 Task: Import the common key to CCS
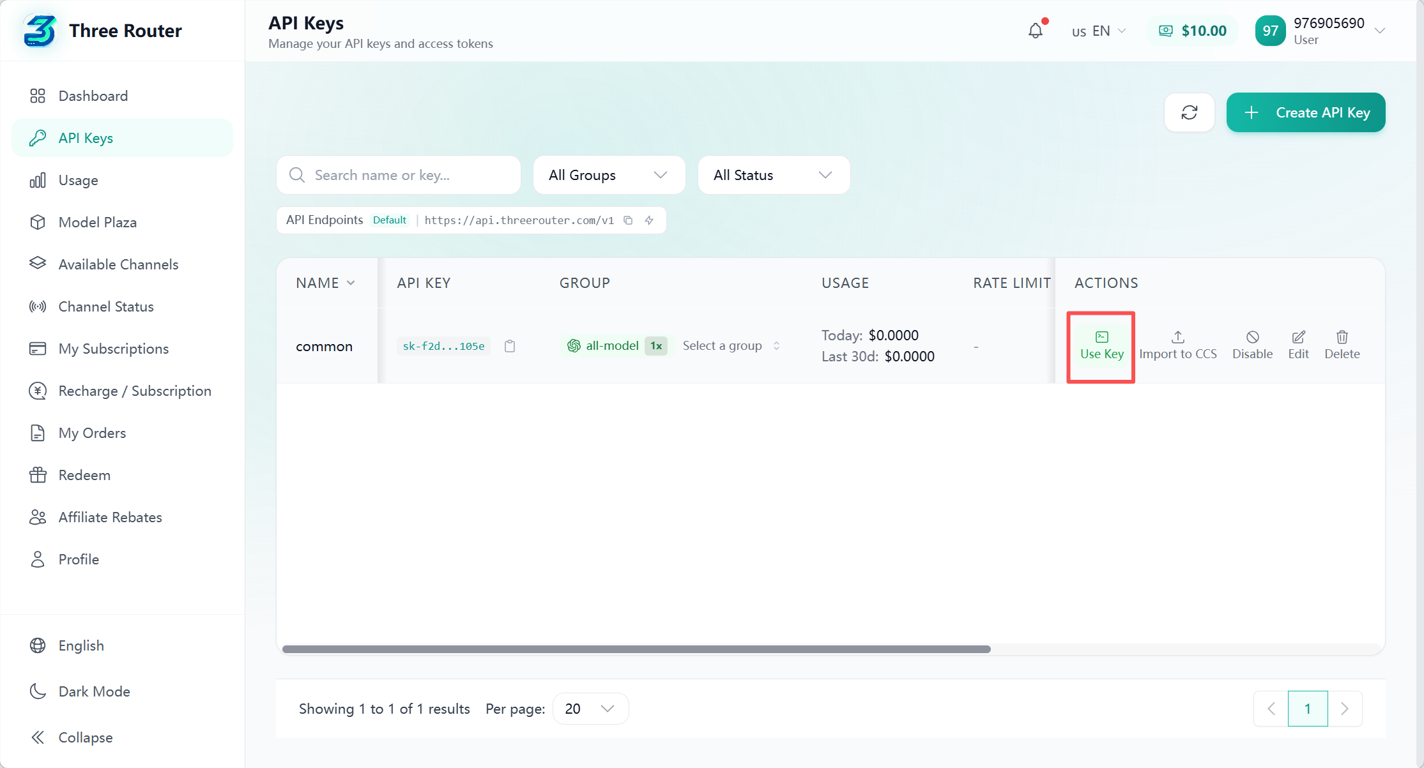(x=1177, y=346)
